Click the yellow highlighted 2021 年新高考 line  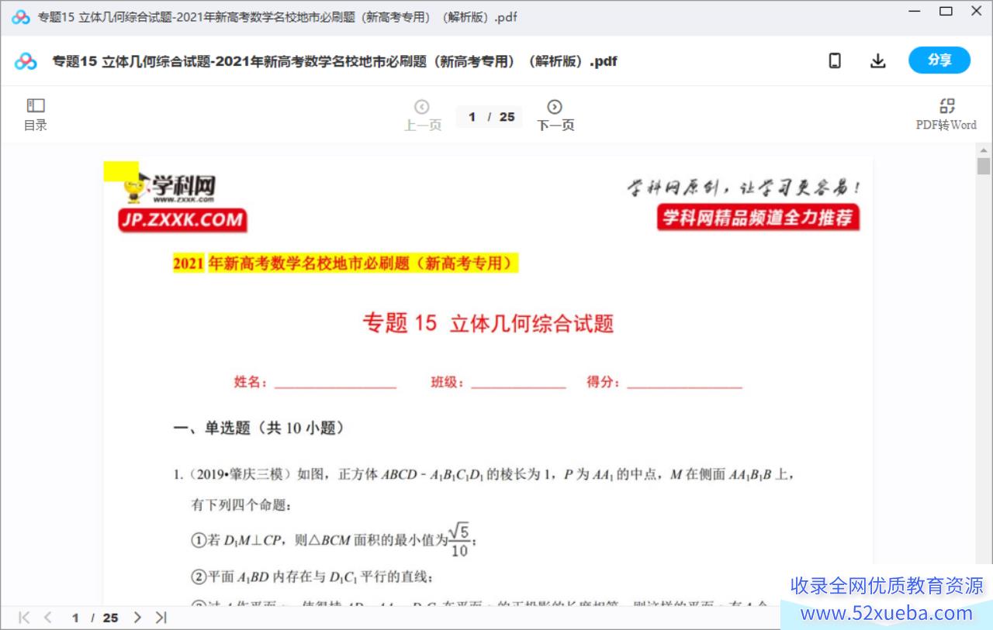[x=345, y=263]
